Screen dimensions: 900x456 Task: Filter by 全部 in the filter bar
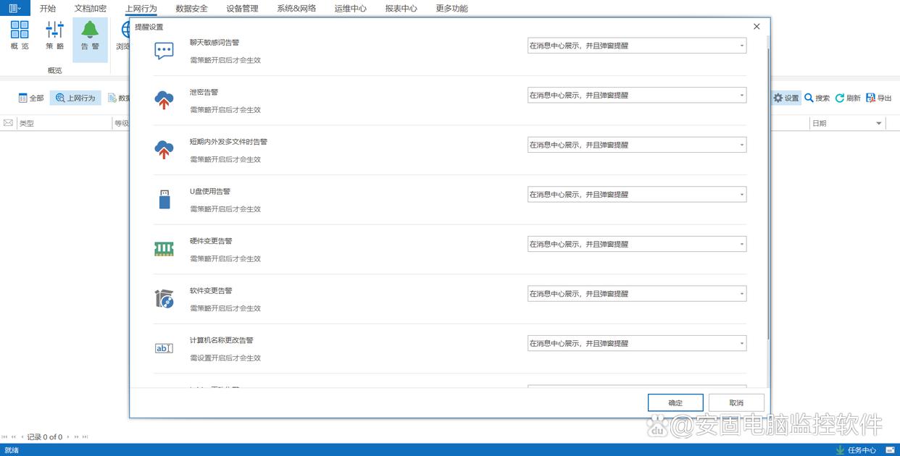pyautogui.click(x=31, y=98)
